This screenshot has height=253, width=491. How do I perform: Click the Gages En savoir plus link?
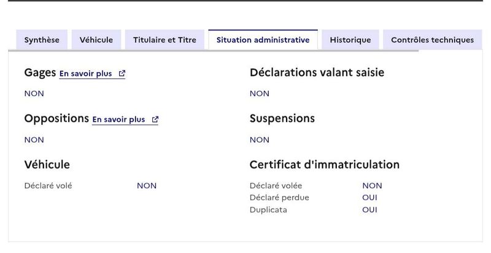[x=92, y=74]
